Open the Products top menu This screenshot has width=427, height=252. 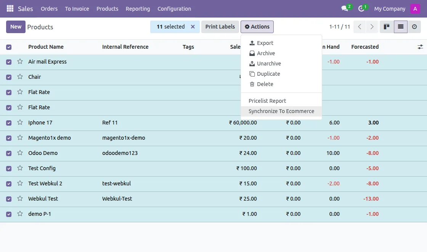pos(107,9)
